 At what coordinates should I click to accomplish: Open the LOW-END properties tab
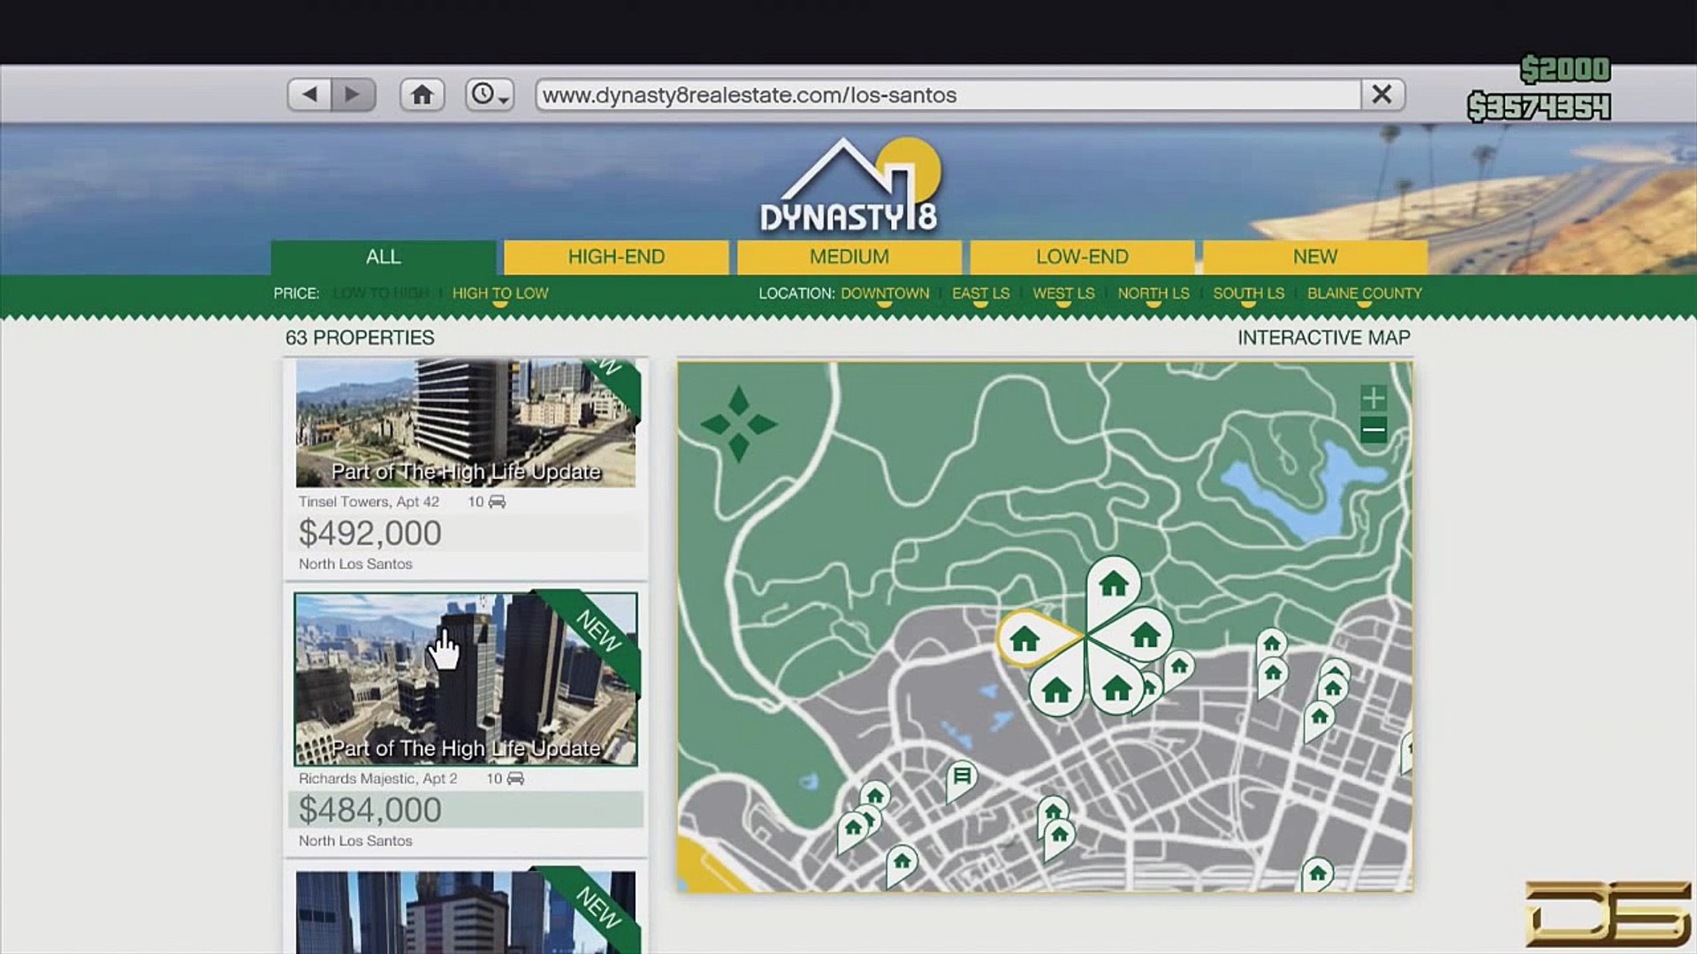coord(1082,257)
